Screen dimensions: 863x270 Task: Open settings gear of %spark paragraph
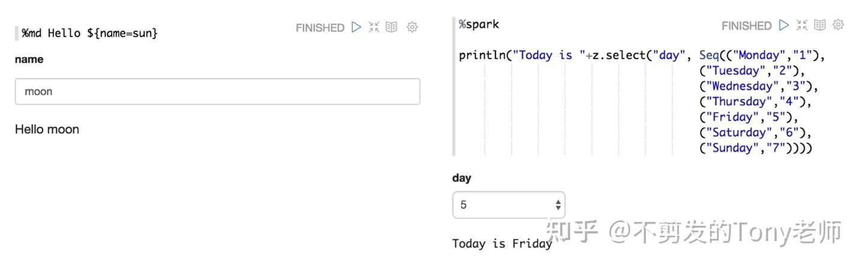[x=839, y=25]
